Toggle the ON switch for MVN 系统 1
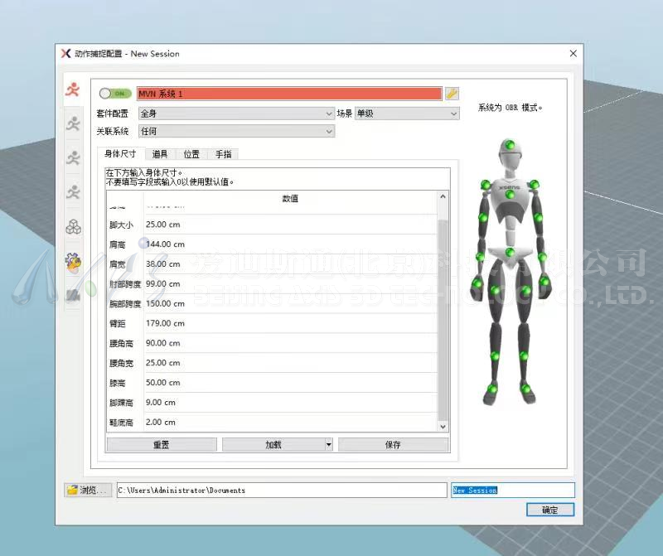Image resolution: width=663 pixels, height=556 pixels. (115, 94)
